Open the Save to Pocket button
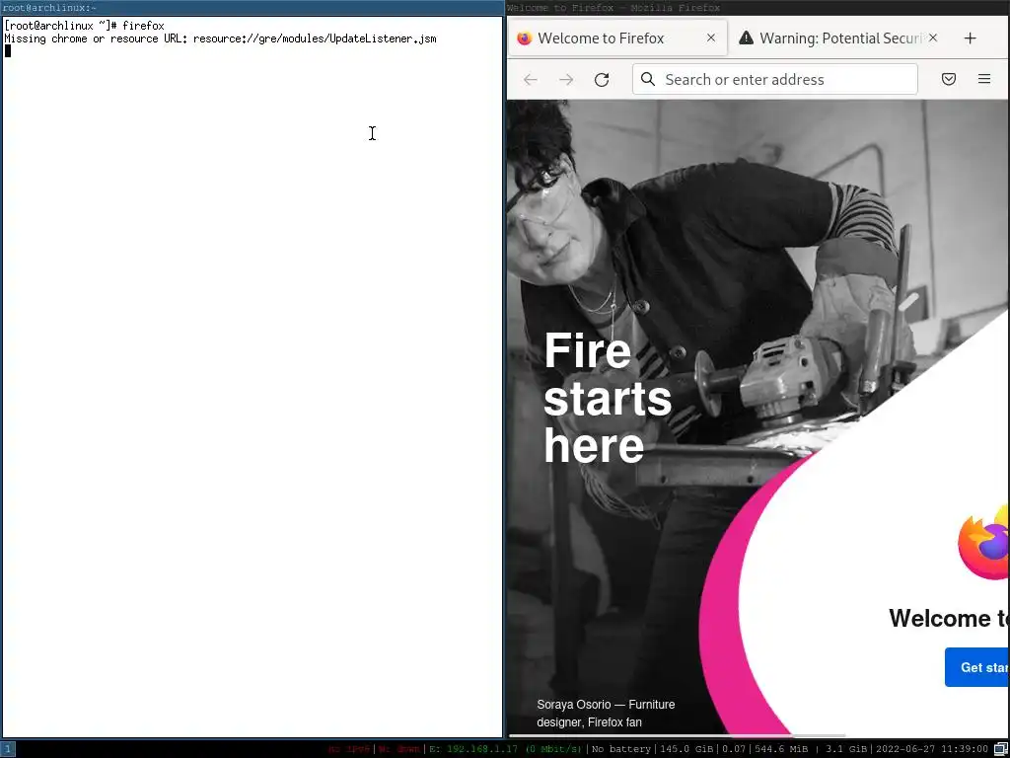The image size is (1010, 758). [x=948, y=79]
